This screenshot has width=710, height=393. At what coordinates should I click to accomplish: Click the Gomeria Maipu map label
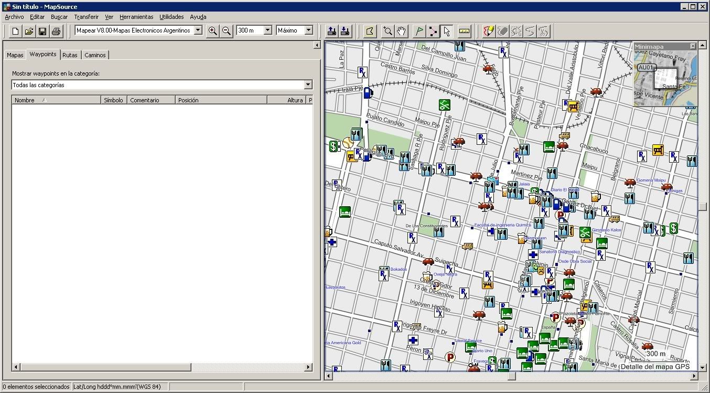[651, 180]
